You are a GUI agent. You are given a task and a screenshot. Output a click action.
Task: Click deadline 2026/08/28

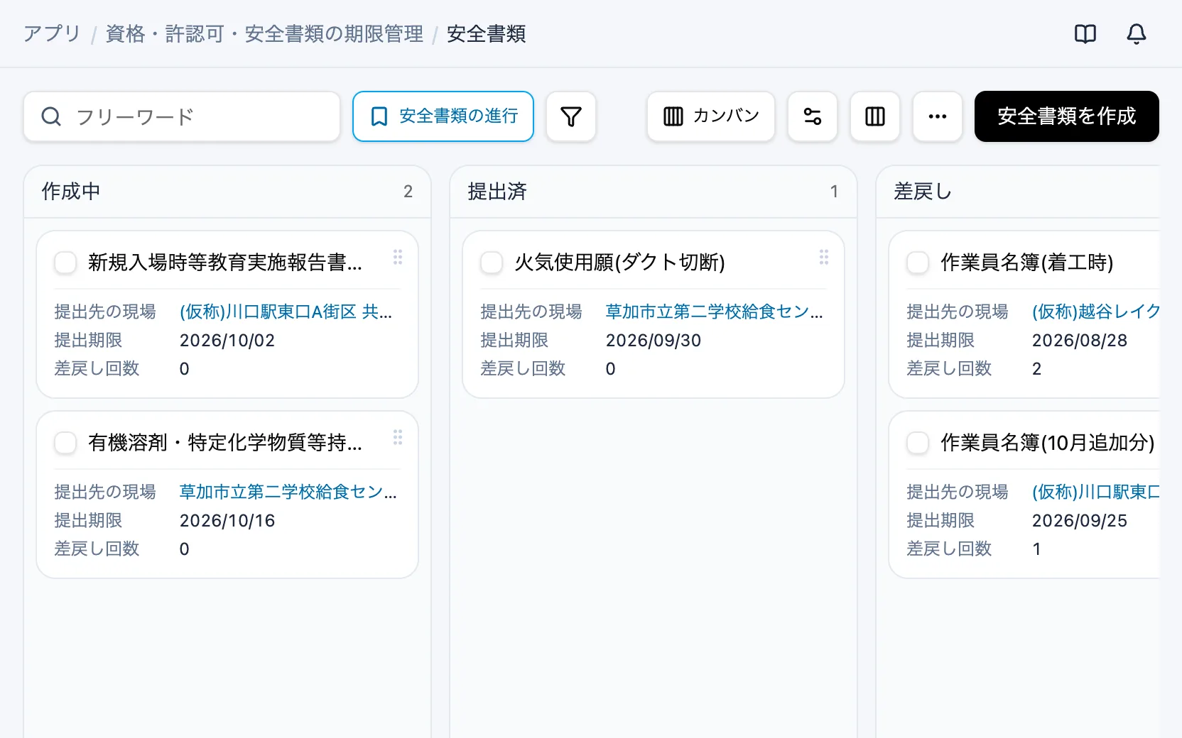coord(1080,341)
